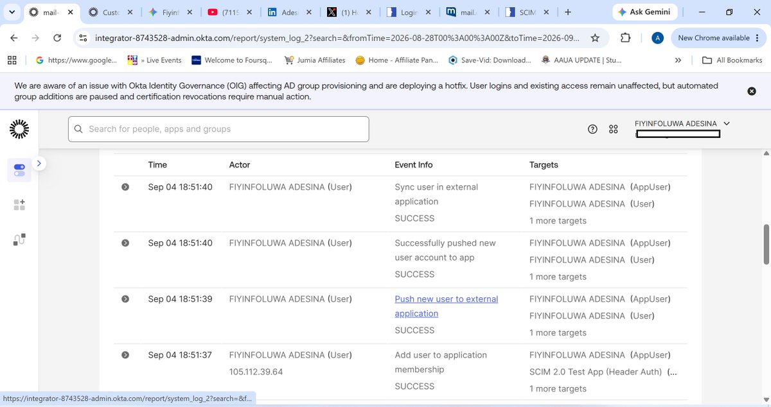Open the Welcome to Foursq... bookmark

click(x=233, y=60)
